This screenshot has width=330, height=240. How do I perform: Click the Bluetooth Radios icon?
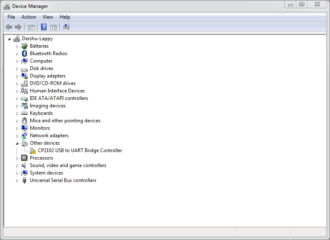coord(24,53)
